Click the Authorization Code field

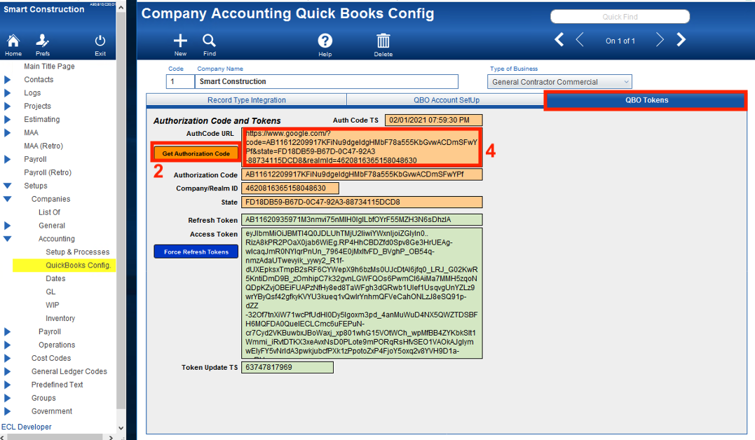coord(362,174)
